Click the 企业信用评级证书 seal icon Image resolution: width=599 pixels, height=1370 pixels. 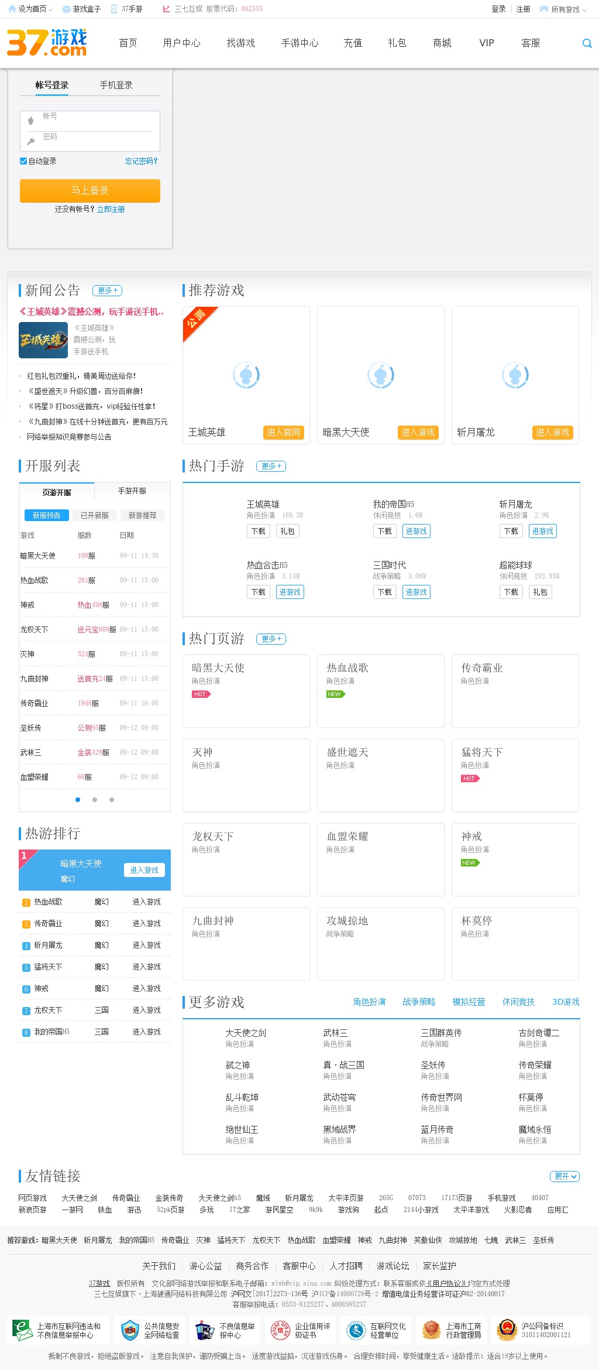coord(280,1330)
